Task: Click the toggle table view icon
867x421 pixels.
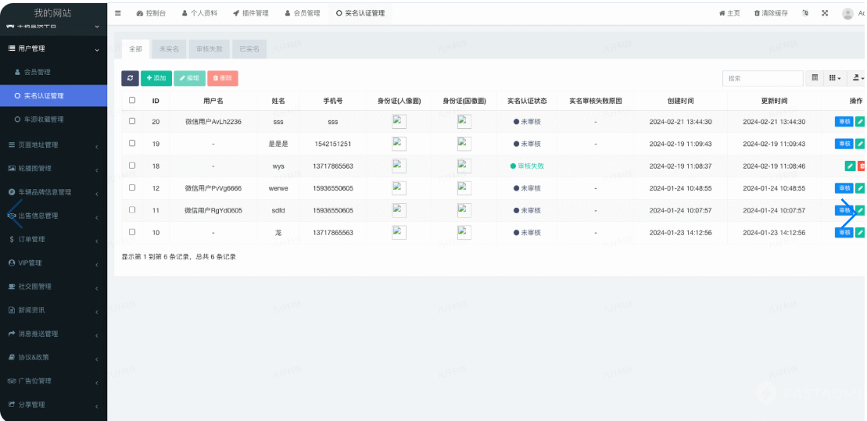Action: click(x=815, y=78)
